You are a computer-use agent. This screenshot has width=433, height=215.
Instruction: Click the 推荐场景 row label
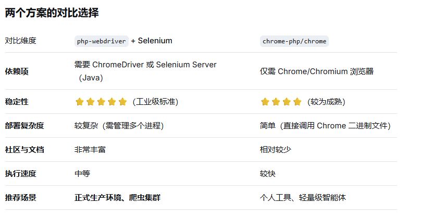tap(20, 198)
